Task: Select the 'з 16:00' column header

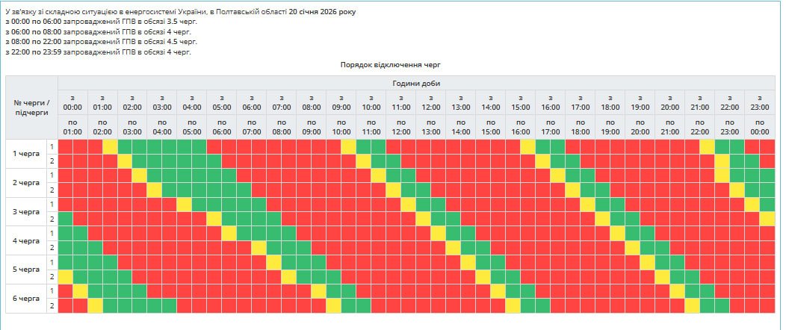Action: point(551,102)
